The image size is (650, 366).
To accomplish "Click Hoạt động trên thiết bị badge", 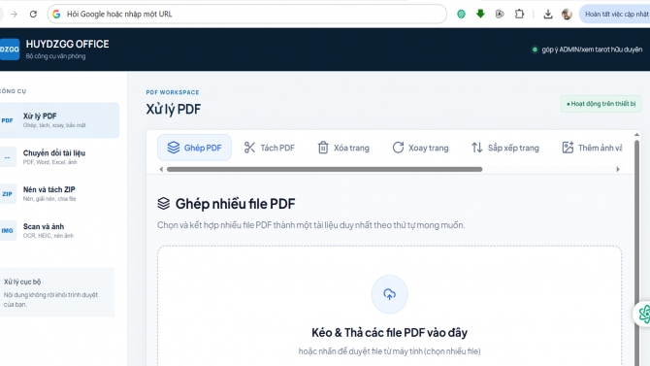I will tap(601, 104).
